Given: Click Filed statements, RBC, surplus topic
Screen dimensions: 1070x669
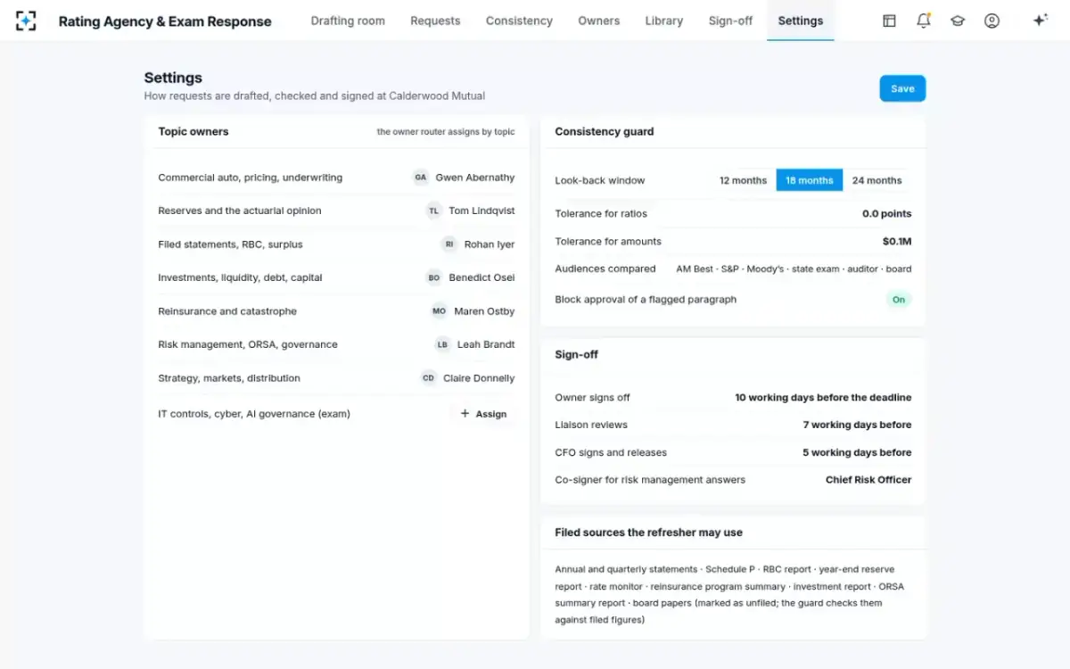Looking at the screenshot, I should point(230,244).
